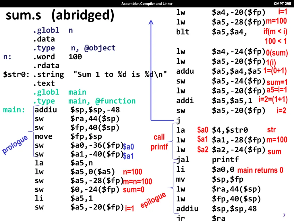Click the '$str0:' label
The image size is (294, 221).
tap(16, 75)
